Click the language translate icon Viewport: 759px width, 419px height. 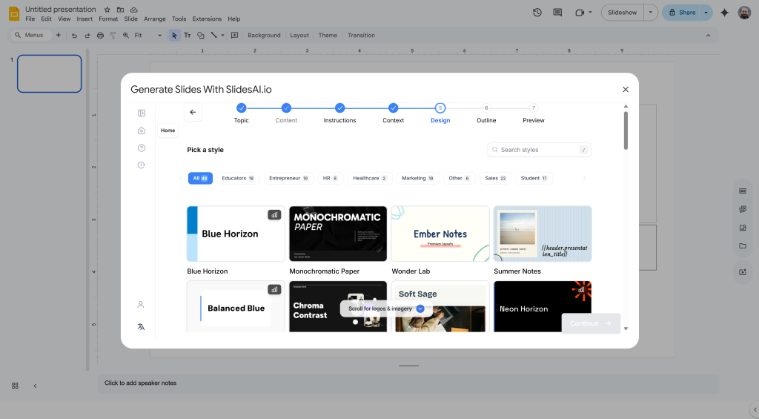(x=141, y=326)
